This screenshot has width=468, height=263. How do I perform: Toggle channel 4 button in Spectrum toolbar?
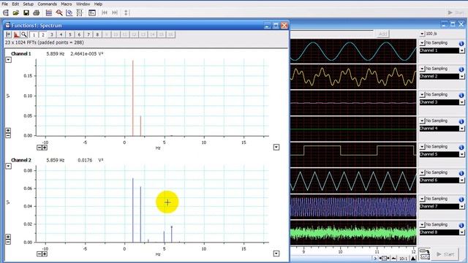click(61, 35)
